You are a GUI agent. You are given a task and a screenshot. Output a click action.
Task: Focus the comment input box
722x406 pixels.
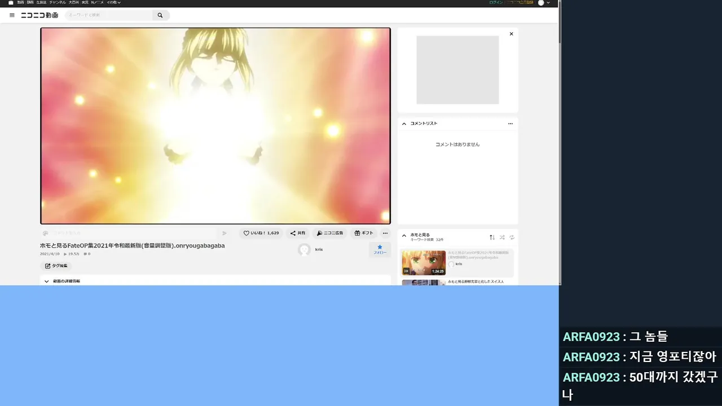click(133, 233)
